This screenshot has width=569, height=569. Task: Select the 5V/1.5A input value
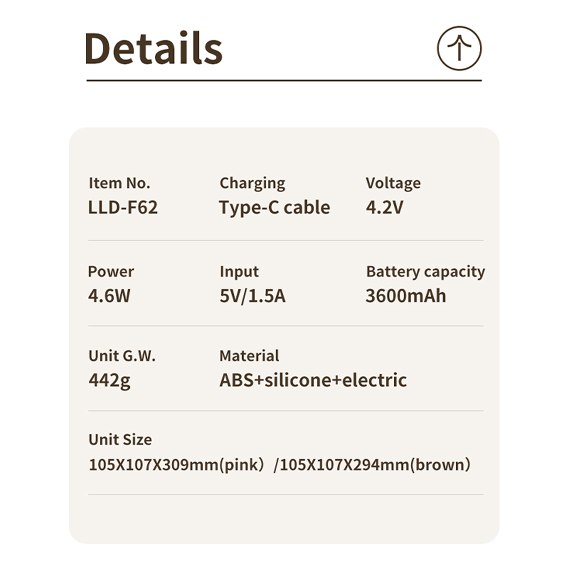(252, 296)
